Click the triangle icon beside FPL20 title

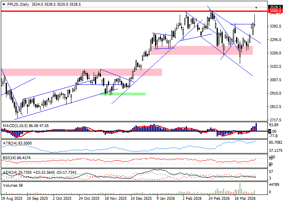(x=2, y=4)
